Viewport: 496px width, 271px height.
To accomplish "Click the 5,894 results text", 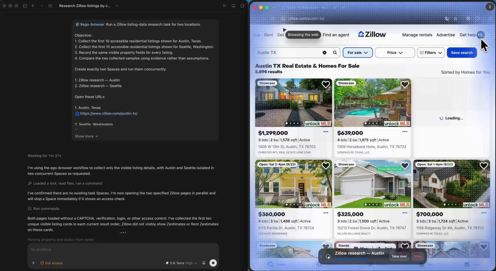I will [x=269, y=72].
